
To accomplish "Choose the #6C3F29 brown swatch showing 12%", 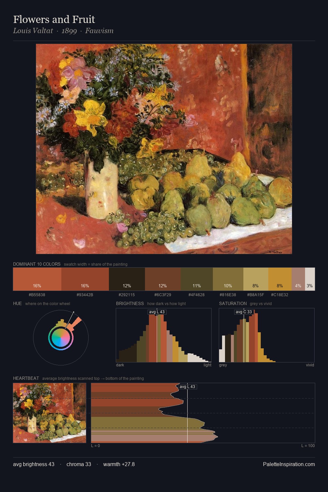I will (163, 279).
